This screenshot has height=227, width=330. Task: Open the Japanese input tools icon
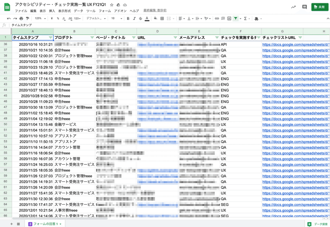[256, 19]
